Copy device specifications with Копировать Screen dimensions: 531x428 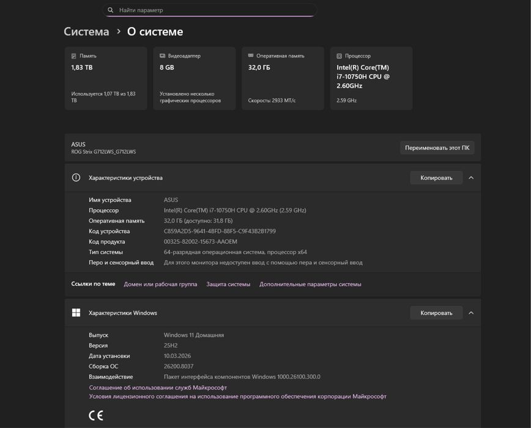point(436,178)
